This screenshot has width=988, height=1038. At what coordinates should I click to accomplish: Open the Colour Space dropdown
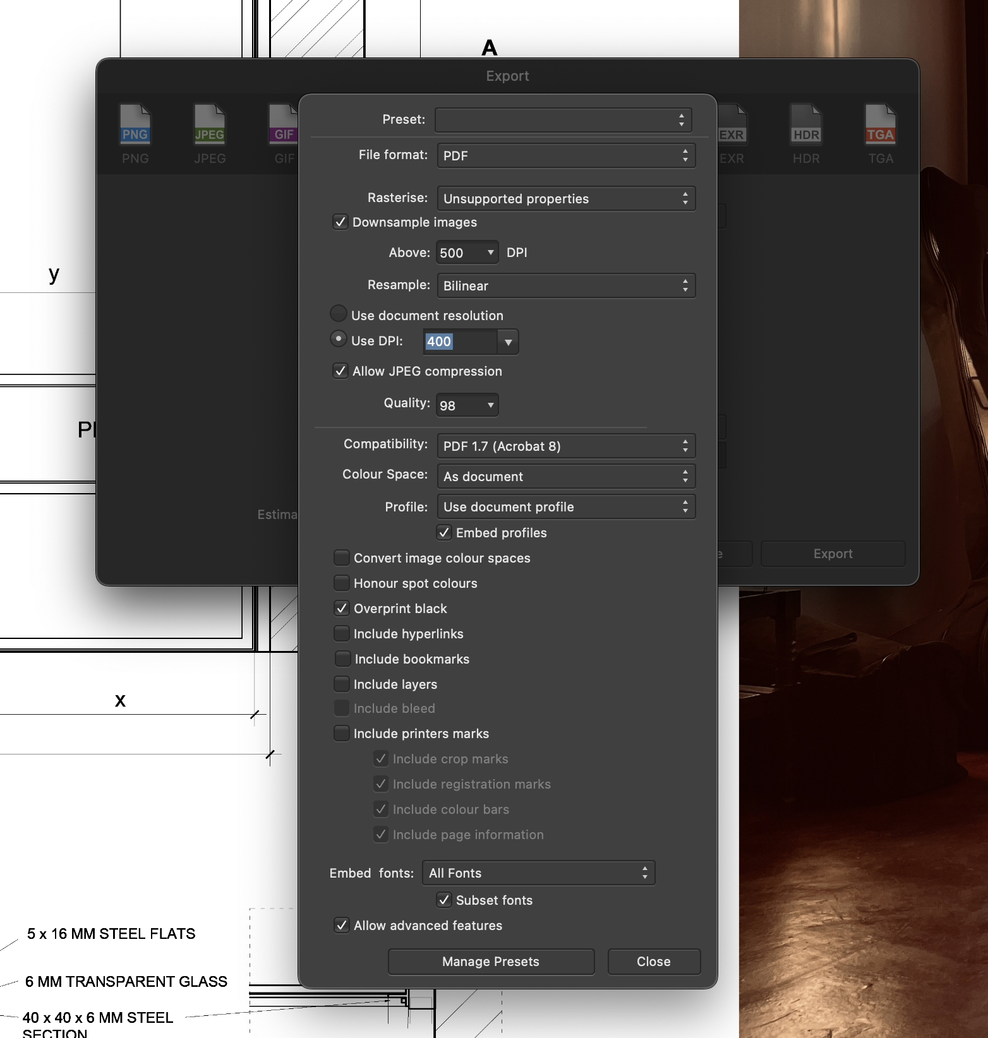pyautogui.click(x=566, y=477)
